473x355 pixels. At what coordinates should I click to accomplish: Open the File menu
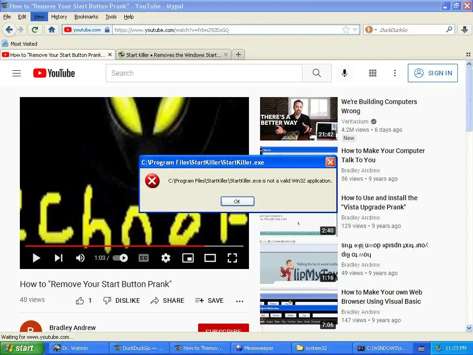[7, 17]
